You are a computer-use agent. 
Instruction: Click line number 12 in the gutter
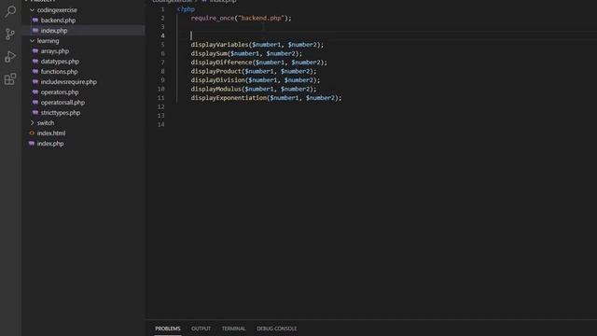click(x=161, y=106)
